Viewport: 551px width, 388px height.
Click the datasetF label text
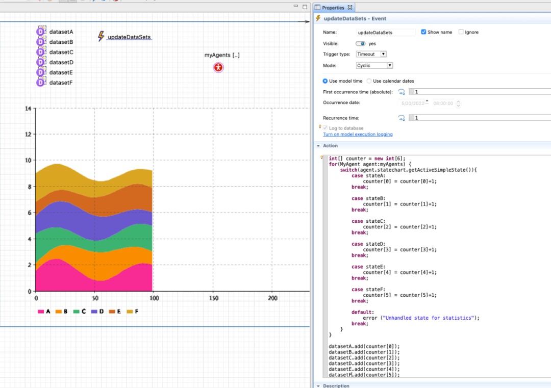[x=61, y=83]
